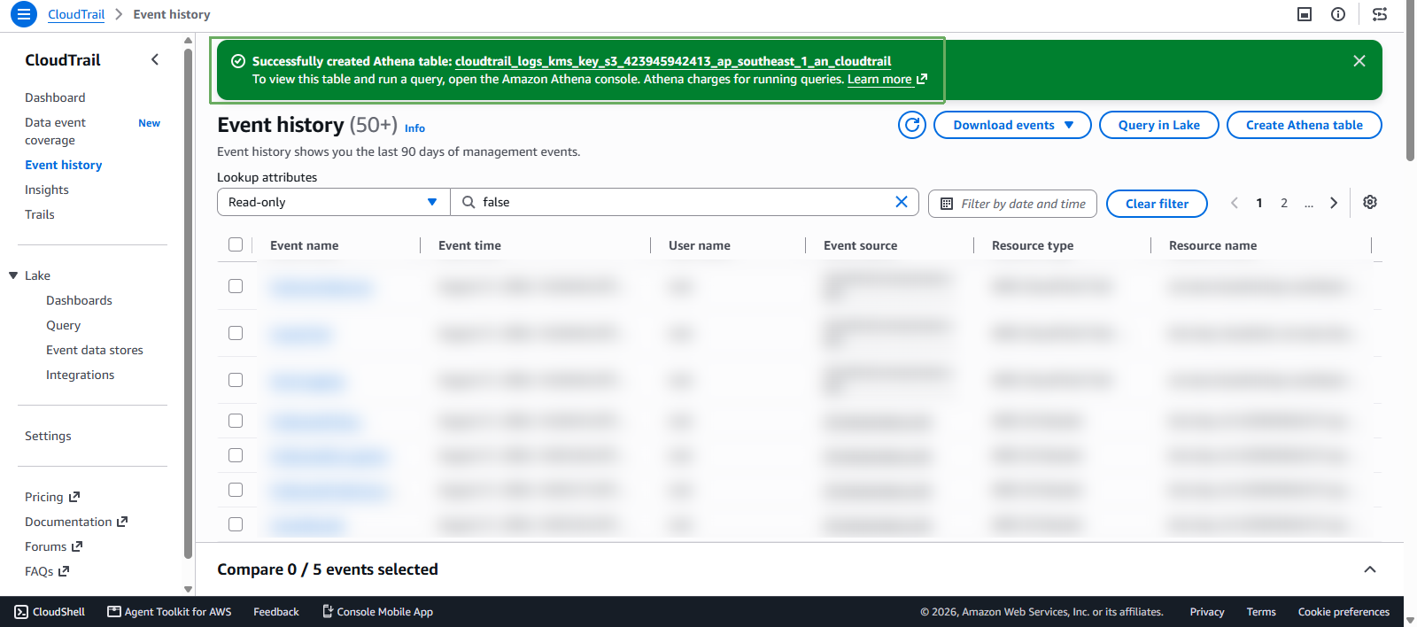This screenshot has height=627, width=1417.
Task: Open the hamburger navigation menu
Action: pyautogui.click(x=24, y=14)
